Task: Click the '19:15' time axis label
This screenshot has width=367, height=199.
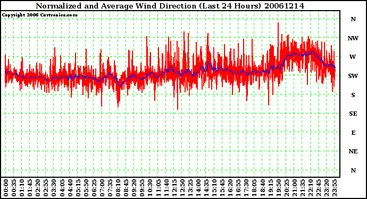Action: click(x=271, y=188)
